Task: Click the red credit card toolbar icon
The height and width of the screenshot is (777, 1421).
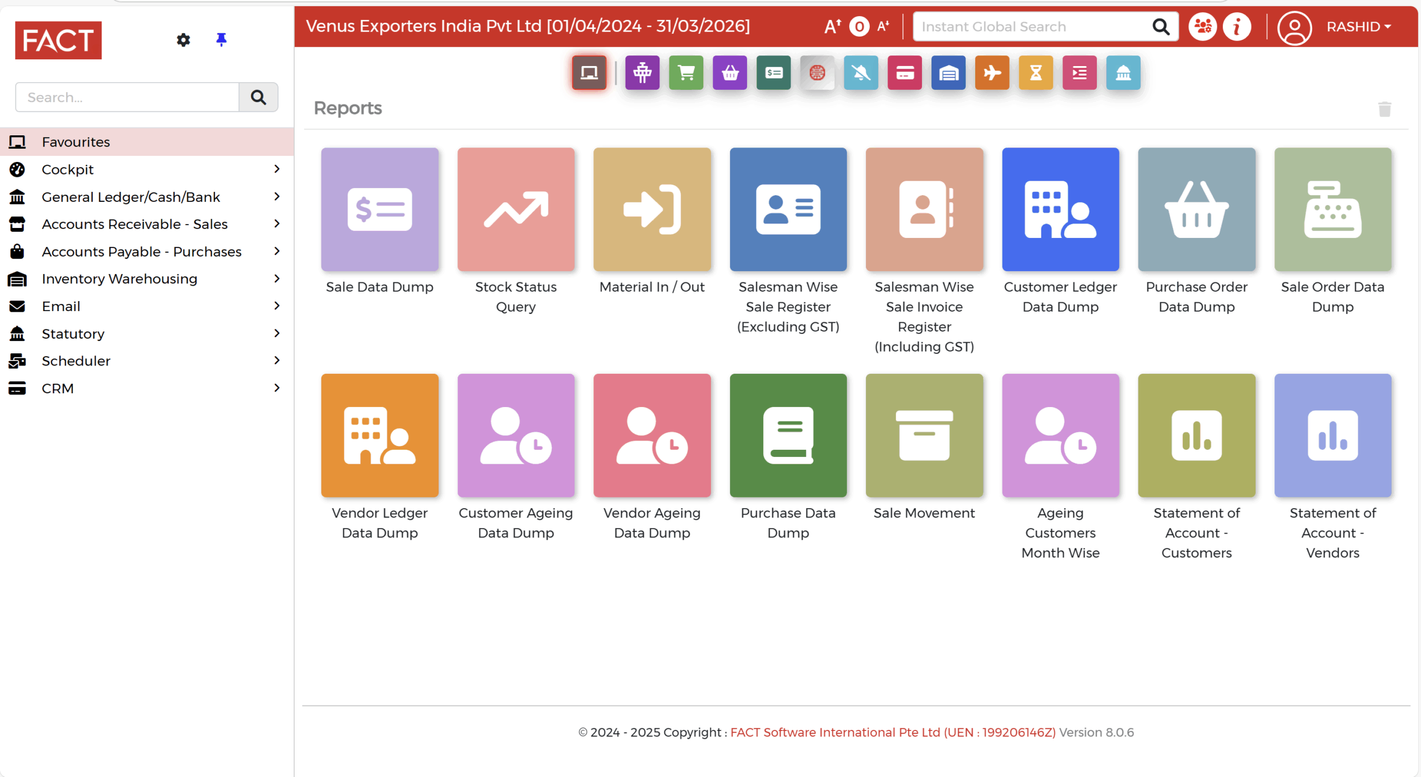Action: point(905,73)
